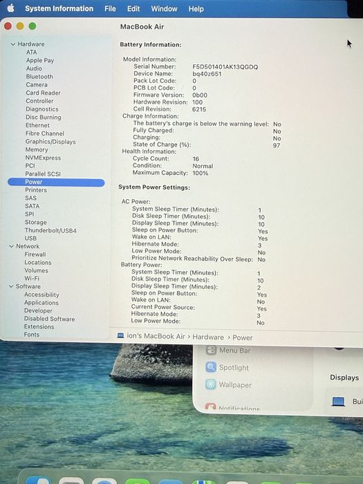The image size is (363, 484).
Task: Select ATA in the sidebar
Action: pos(32,52)
